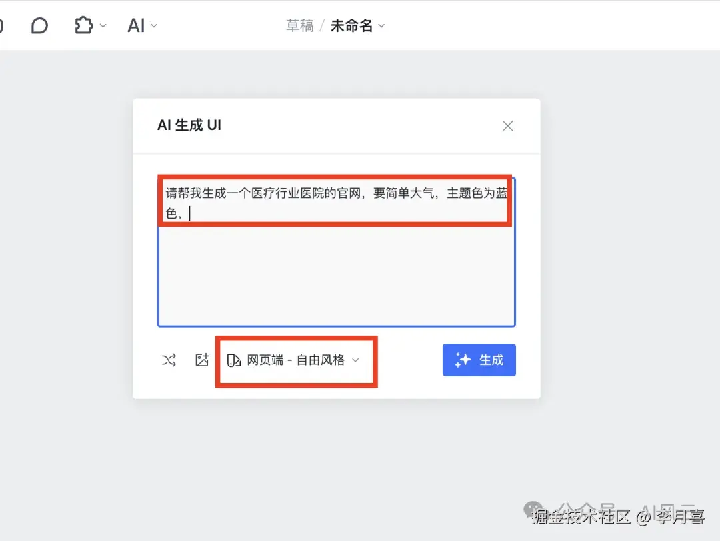Image resolution: width=720 pixels, height=541 pixels.
Task: Click the shuffle prompt suggestion icon
Action: click(x=169, y=360)
